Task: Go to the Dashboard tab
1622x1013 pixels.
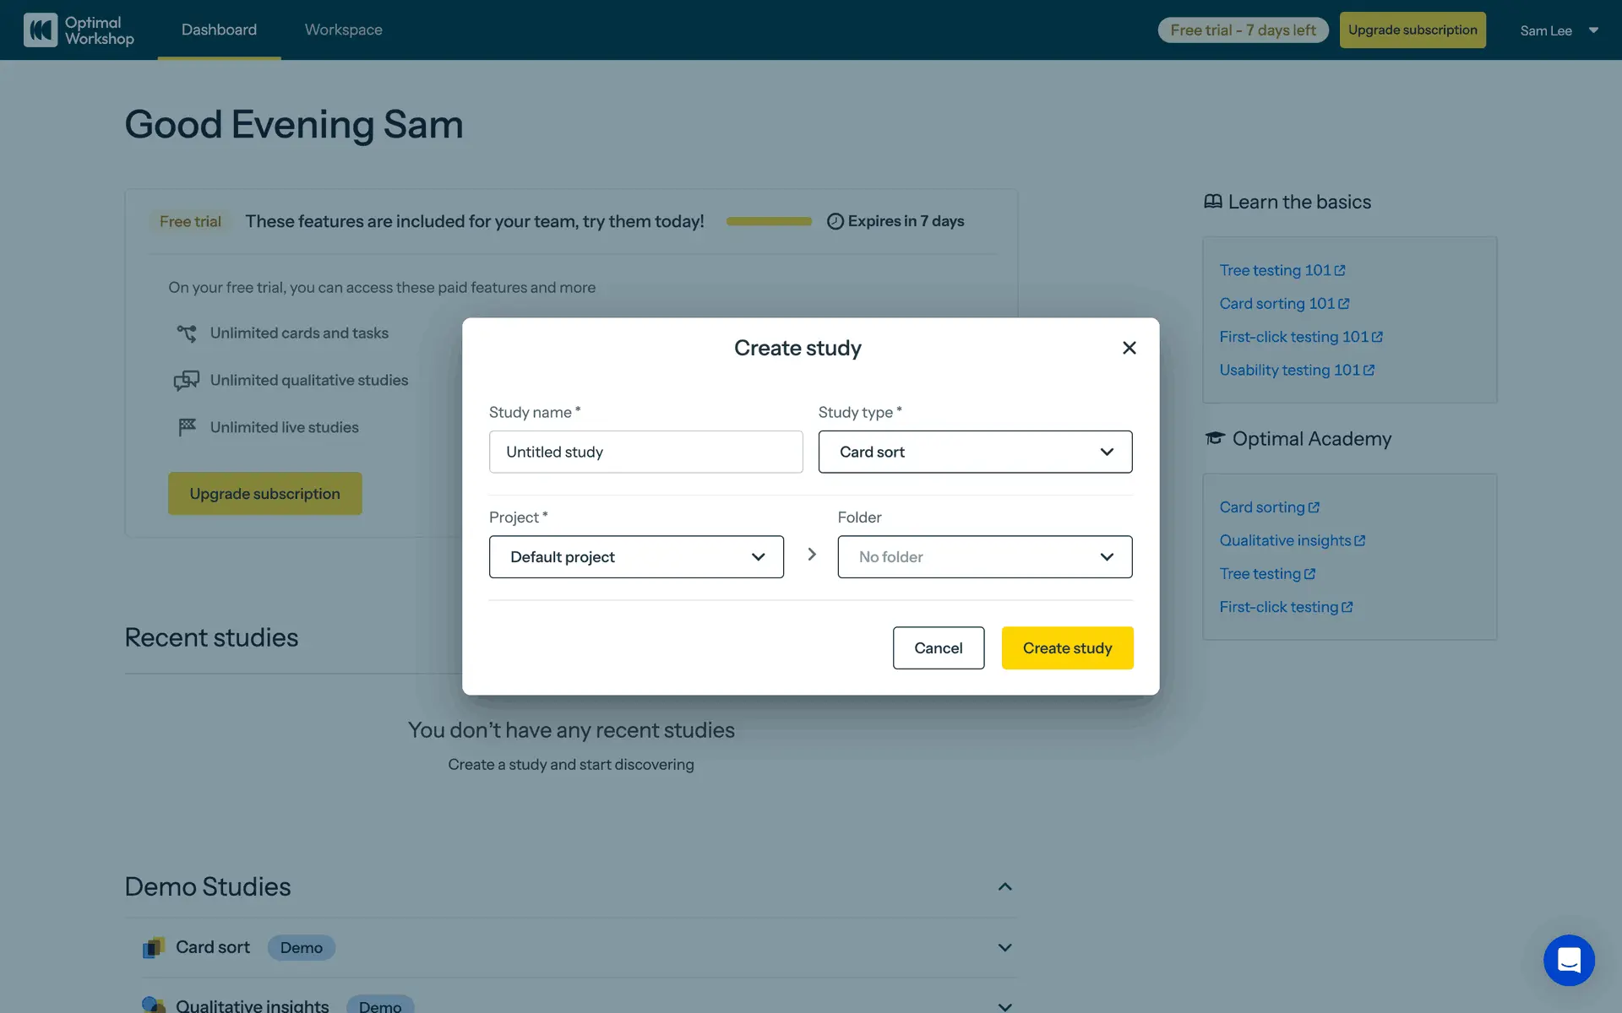Action: [219, 30]
